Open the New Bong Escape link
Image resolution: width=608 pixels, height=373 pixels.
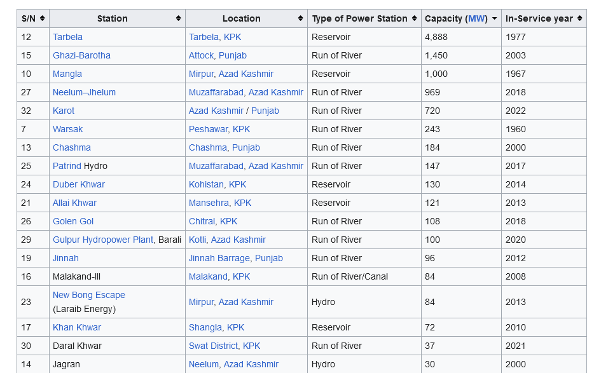89,295
